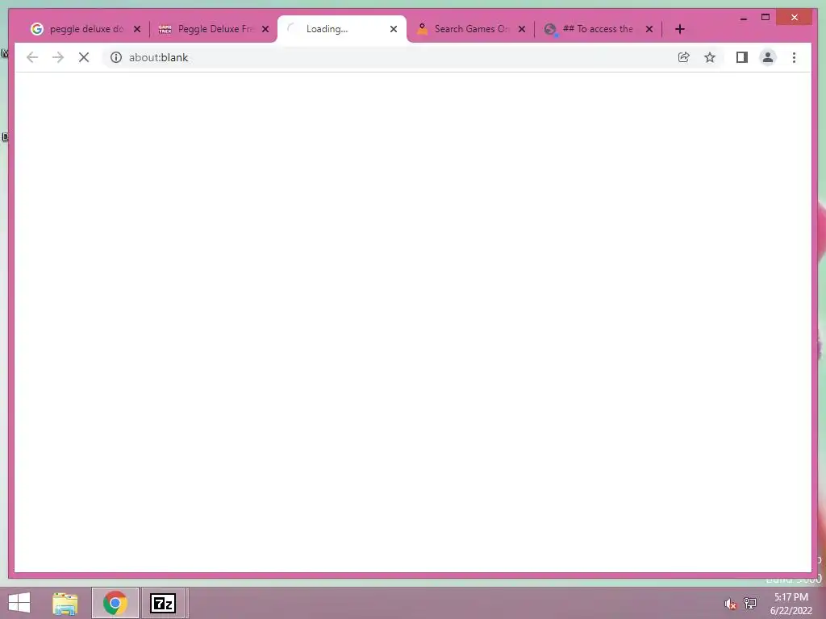Open the Windows Start menu
The height and width of the screenshot is (619, 826).
[19, 603]
